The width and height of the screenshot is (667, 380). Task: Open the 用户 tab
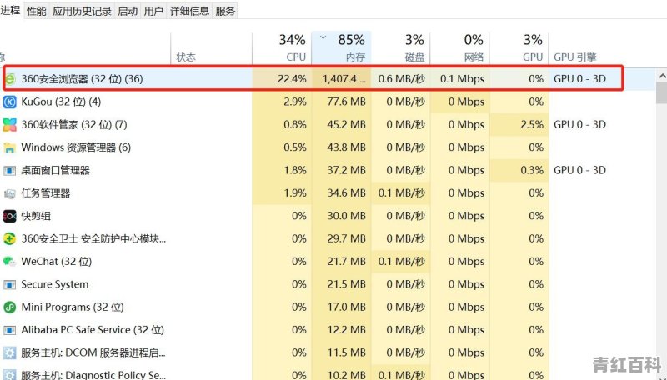click(x=153, y=11)
